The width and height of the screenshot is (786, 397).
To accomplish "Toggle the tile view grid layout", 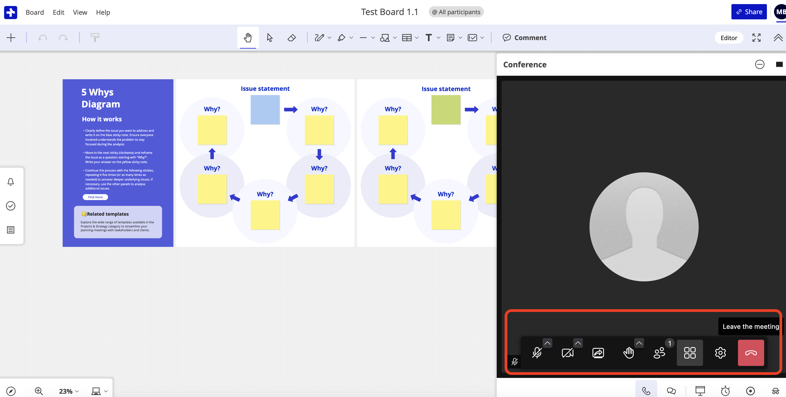I will tap(690, 353).
